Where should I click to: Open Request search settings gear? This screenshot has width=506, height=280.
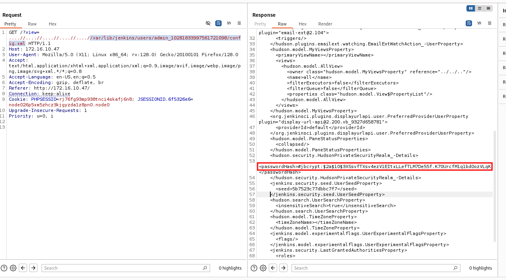click(13, 268)
